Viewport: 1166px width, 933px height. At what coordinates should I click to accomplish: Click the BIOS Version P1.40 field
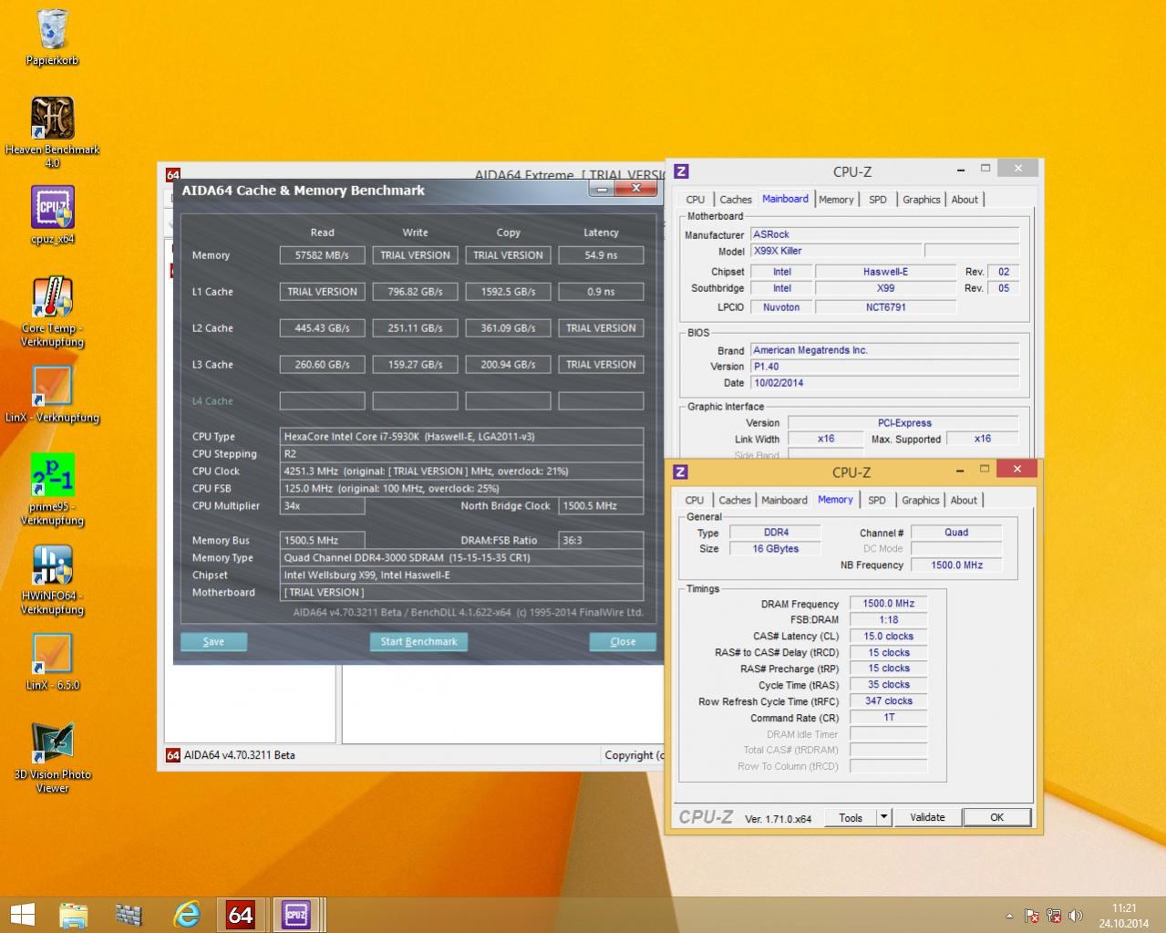coord(884,367)
